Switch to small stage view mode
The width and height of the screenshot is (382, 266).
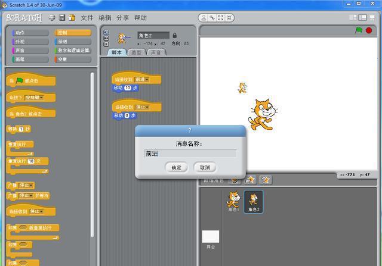pos(353,17)
